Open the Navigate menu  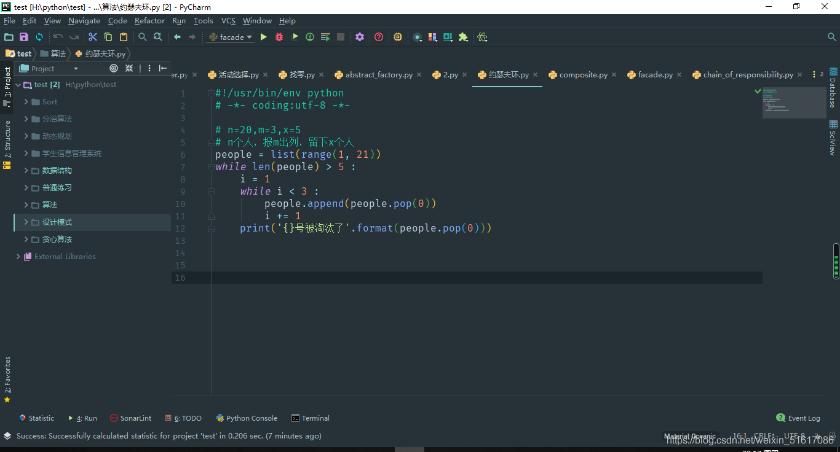pos(84,21)
